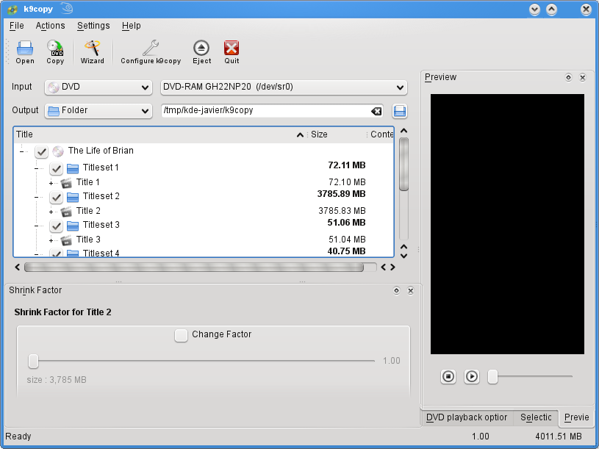Open the Help menu
The width and height of the screenshot is (599, 449).
131,26
